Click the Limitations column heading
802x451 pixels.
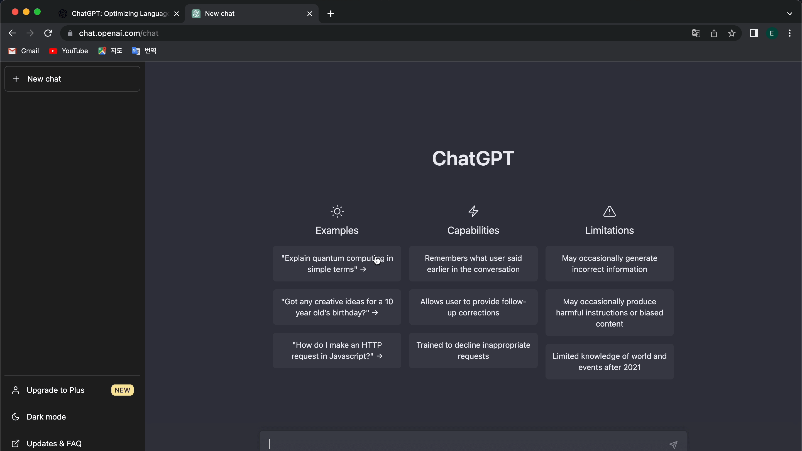(x=609, y=230)
